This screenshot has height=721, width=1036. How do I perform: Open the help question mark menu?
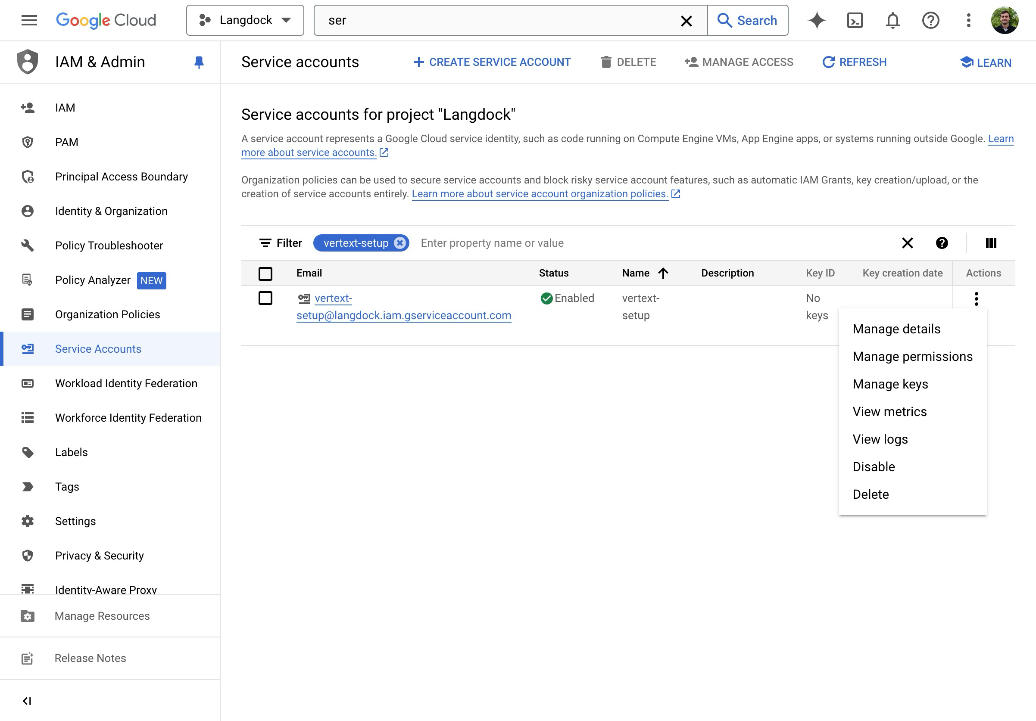(x=930, y=20)
